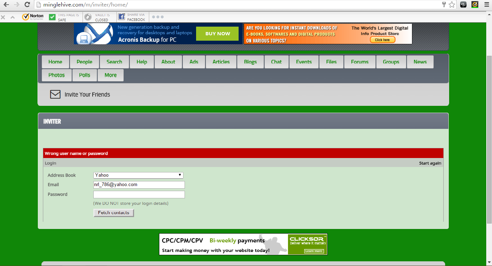
Task: Open the Chat menu tab
Action: 276,62
